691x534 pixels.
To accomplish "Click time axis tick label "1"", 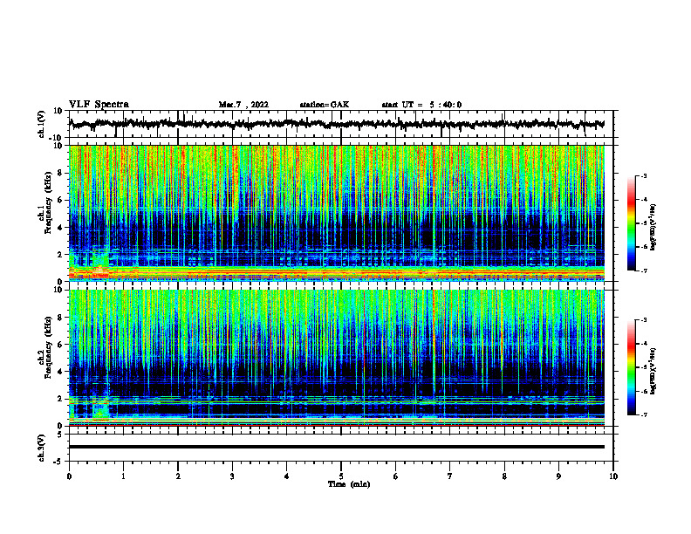I will click(x=123, y=476).
